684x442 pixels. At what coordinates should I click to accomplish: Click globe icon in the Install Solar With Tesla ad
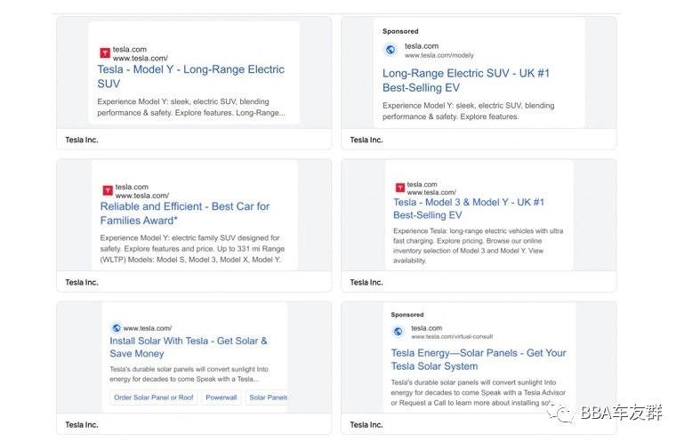point(116,328)
